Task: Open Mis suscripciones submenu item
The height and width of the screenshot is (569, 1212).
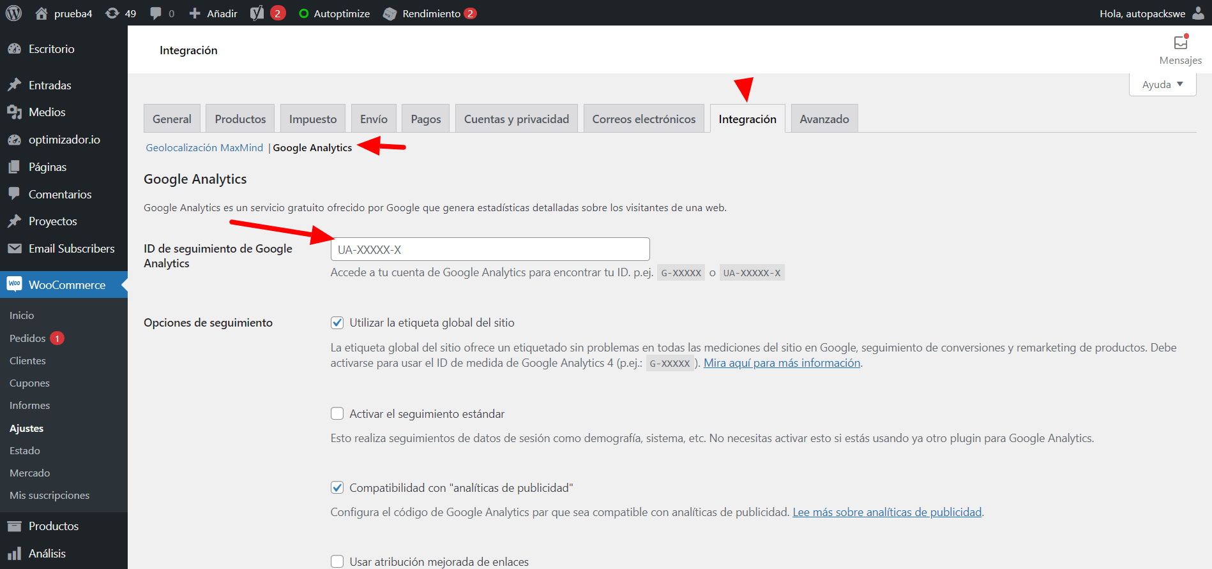Action: [49, 495]
